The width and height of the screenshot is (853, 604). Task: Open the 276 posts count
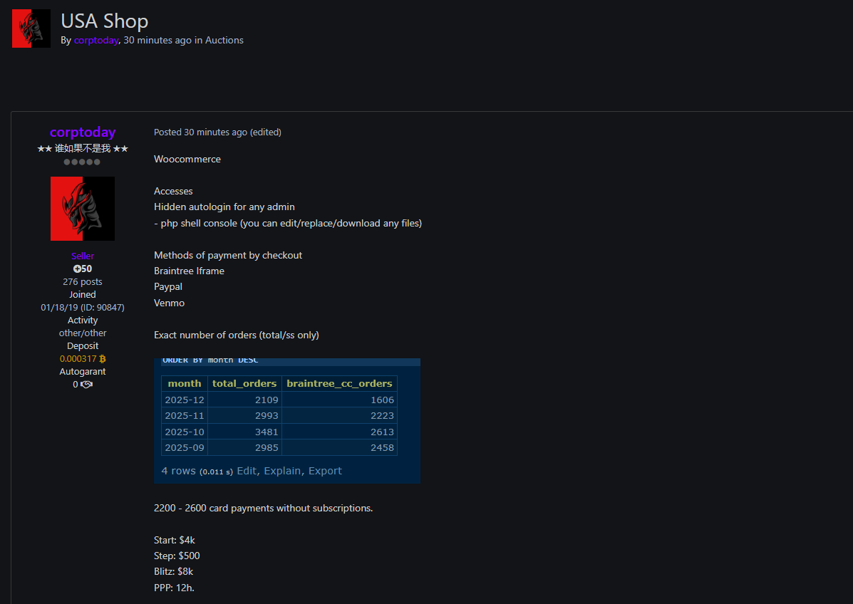click(83, 281)
